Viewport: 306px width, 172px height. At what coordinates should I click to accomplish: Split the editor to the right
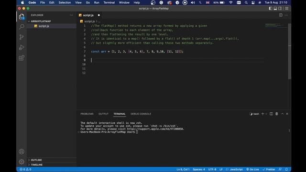[x=281, y=15]
